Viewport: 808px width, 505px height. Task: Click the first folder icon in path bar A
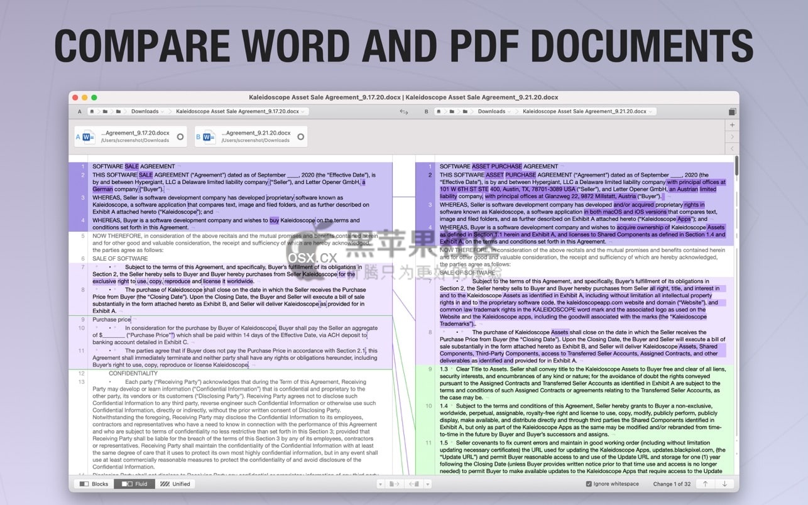(x=105, y=112)
